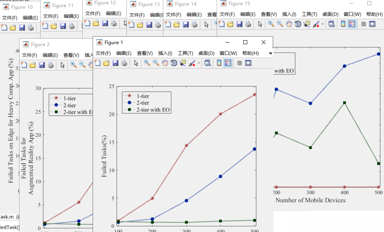
Task: Select Brush data tool in Figure 1 toolbar
Action: [x=192, y=63]
